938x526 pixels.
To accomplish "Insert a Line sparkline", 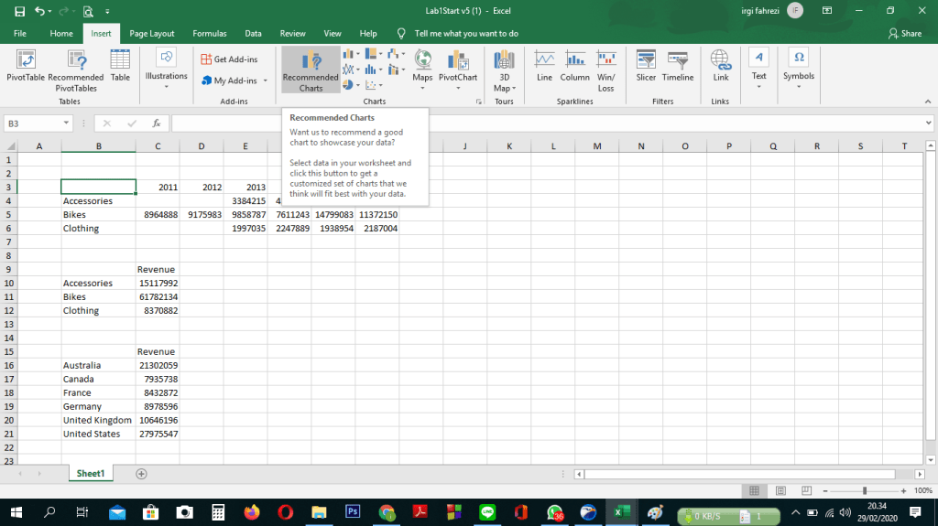I will coord(545,67).
